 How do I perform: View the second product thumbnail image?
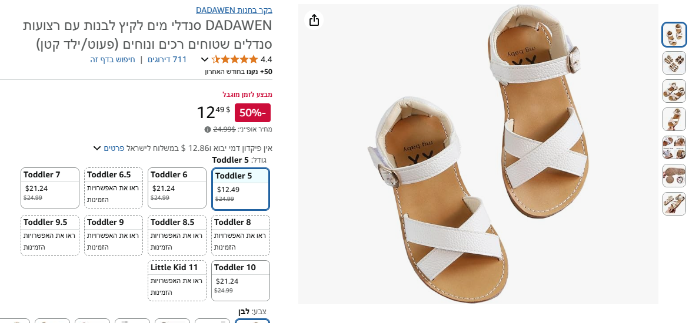pos(674,63)
